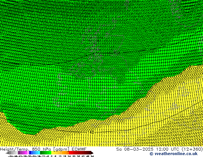This screenshot has height=157, width=203.
Task: Click the '24' value on the legend scale
Action: [69, 156]
